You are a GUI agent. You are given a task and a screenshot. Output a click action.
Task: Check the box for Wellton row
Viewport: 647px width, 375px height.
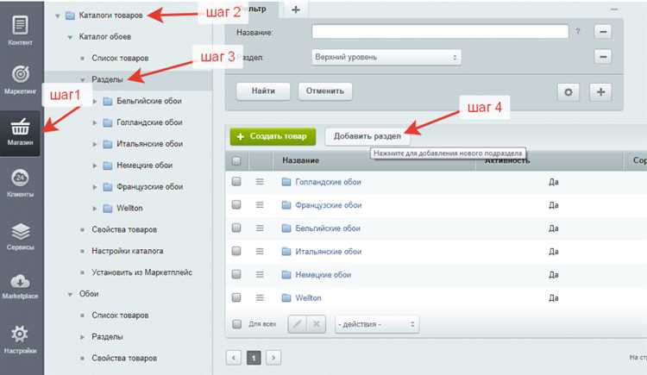(236, 297)
